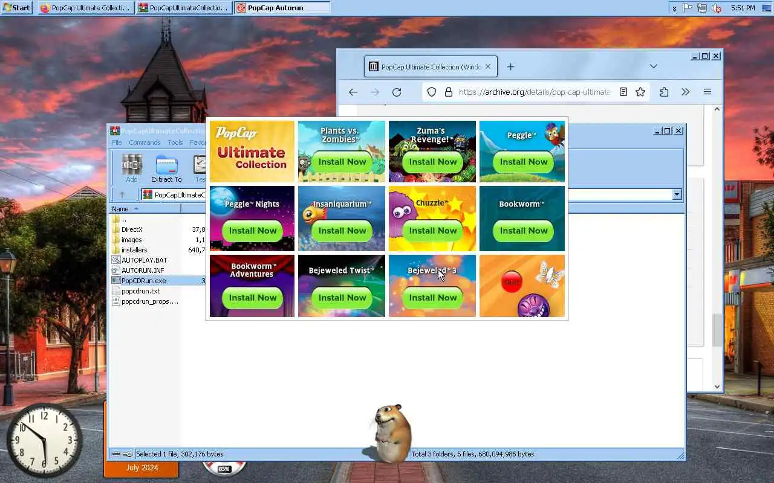Click the analog clock desktop gadget
774x483 pixels.
click(44, 439)
